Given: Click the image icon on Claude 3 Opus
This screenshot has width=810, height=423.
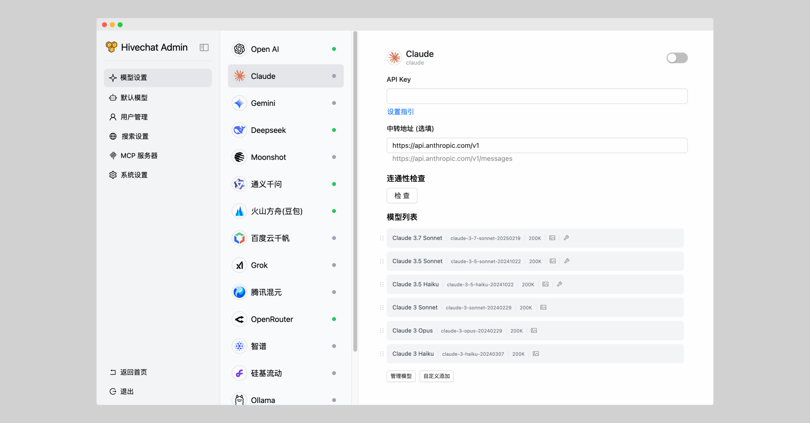Looking at the screenshot, I should coord(534,330).
